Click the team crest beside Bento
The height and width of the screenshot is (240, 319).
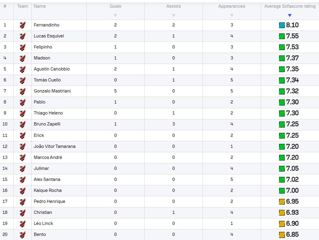pyautogui.click(x=22, y=235)
